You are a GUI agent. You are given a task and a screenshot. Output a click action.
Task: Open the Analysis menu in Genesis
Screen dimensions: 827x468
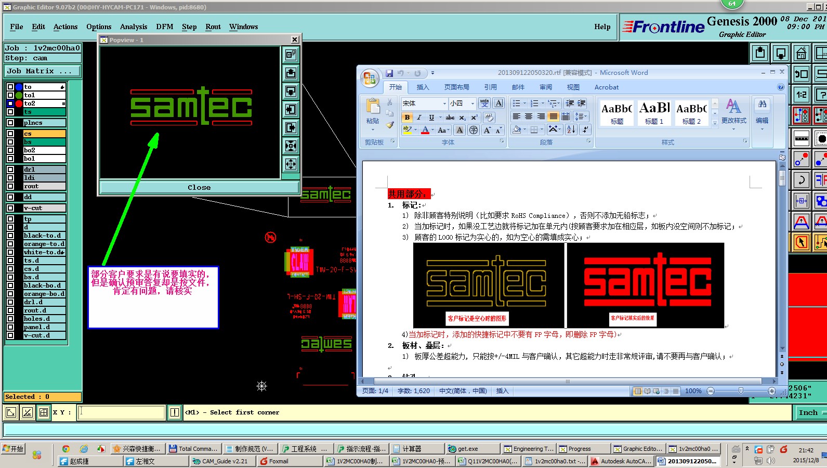click(x=134, y=27)
